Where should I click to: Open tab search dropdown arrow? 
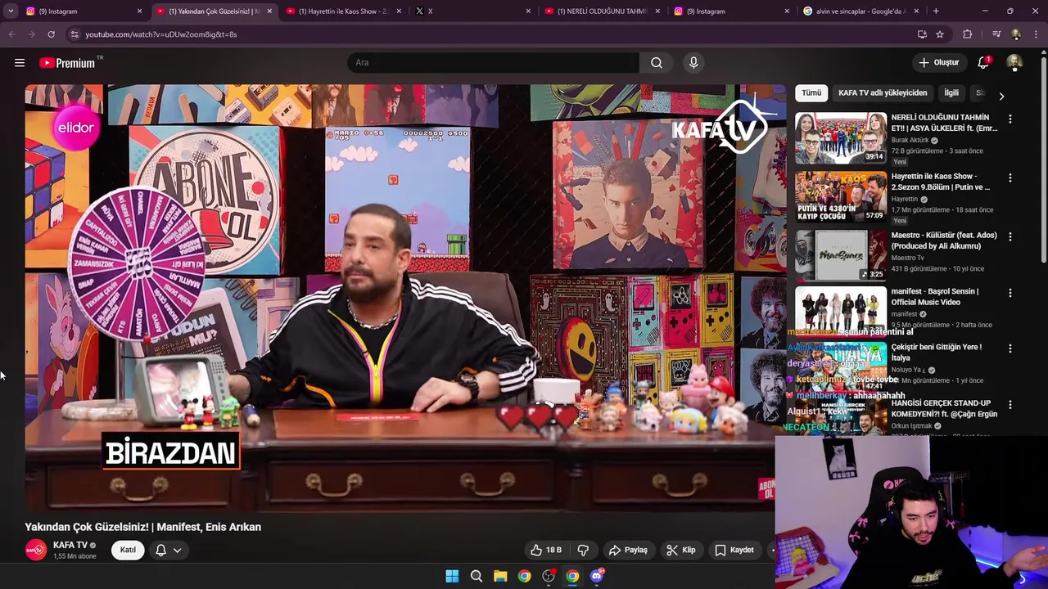tap(11, 11)
